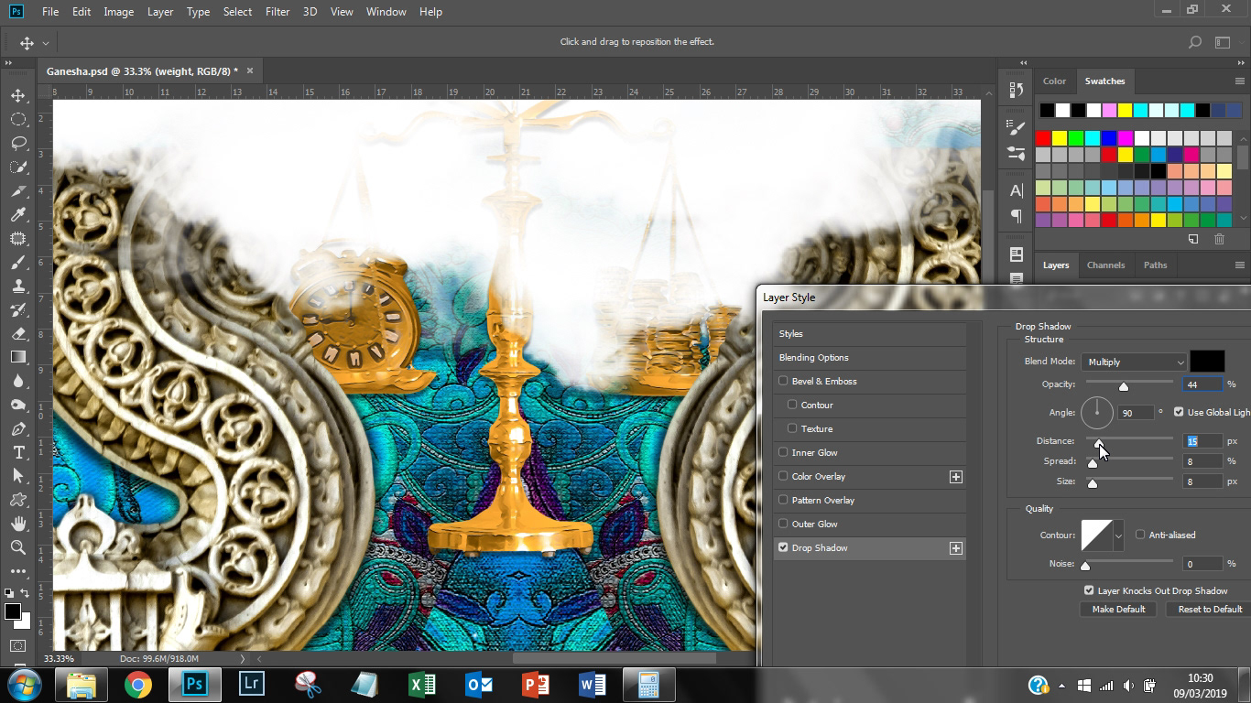Select the Eyedropper tool
1251x703 pixels.
click(x=18, y=215)
